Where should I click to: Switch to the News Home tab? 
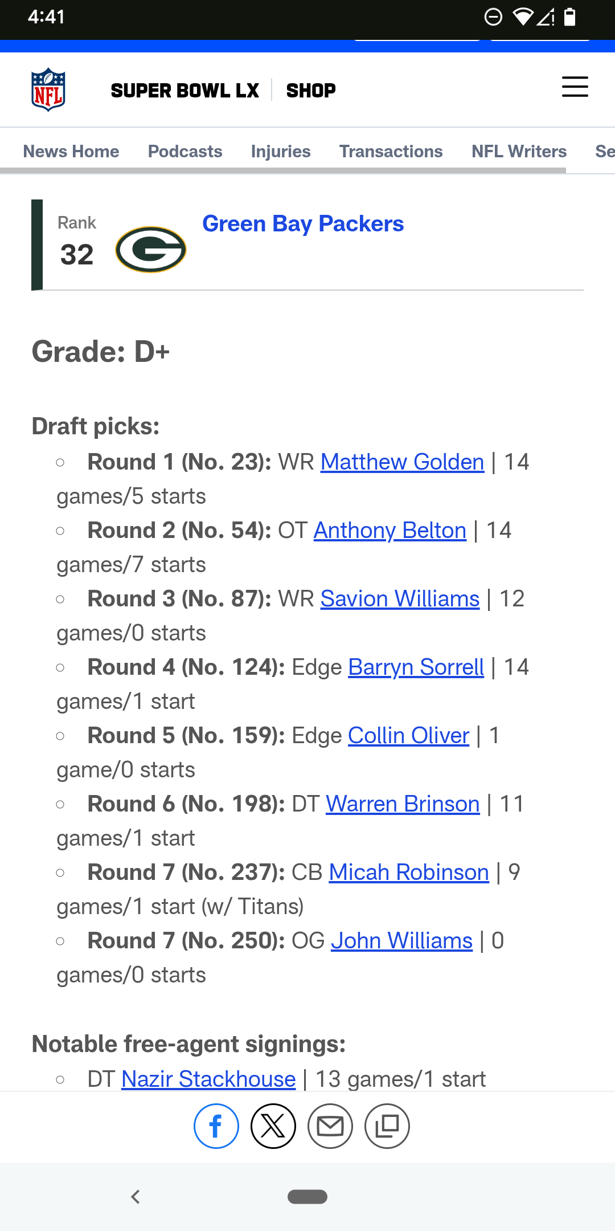click(x=71, y=151)
